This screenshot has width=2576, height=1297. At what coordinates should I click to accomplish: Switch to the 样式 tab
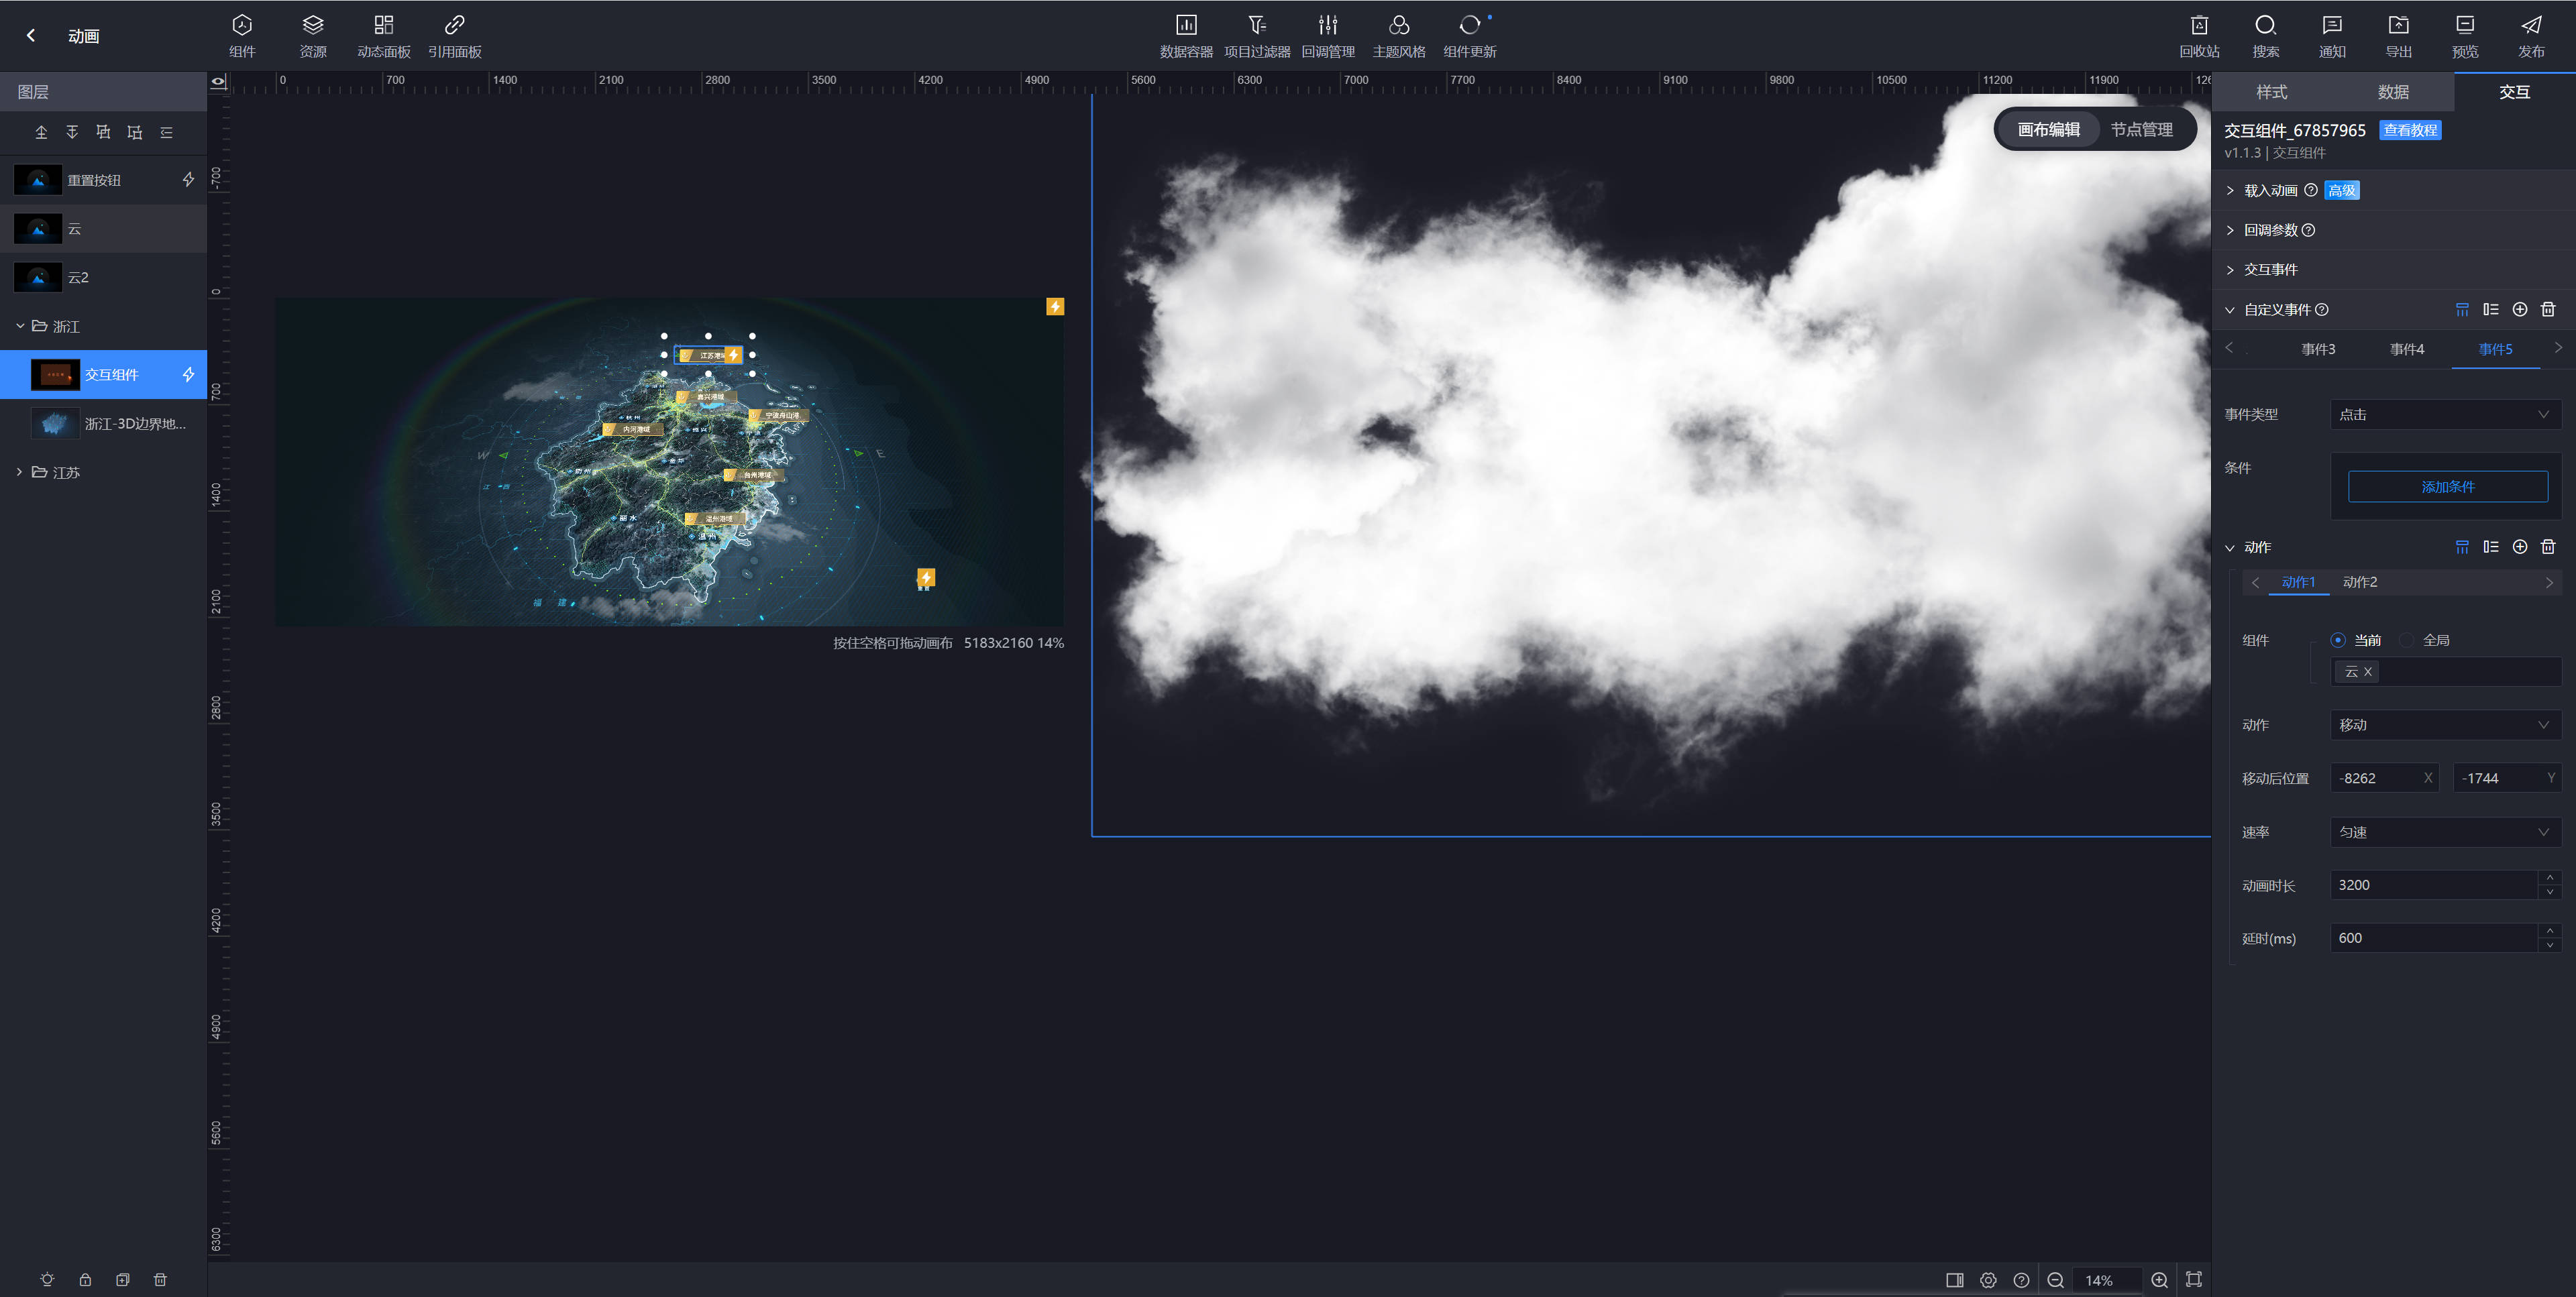(2271, 92)
